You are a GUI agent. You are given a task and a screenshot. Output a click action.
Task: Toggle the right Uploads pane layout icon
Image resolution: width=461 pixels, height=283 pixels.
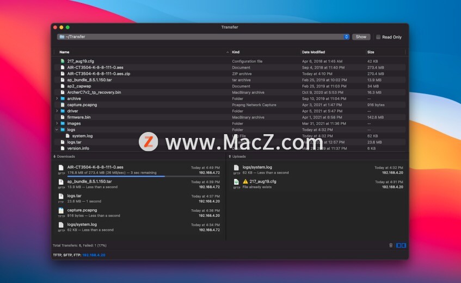(404, 245)
